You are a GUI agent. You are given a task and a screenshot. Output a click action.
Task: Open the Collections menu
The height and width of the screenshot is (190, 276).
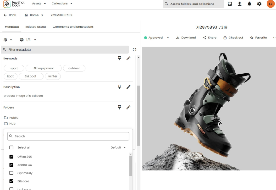point(62,4)
